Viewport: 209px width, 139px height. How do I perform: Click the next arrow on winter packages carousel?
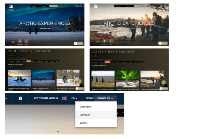point(79,81)
